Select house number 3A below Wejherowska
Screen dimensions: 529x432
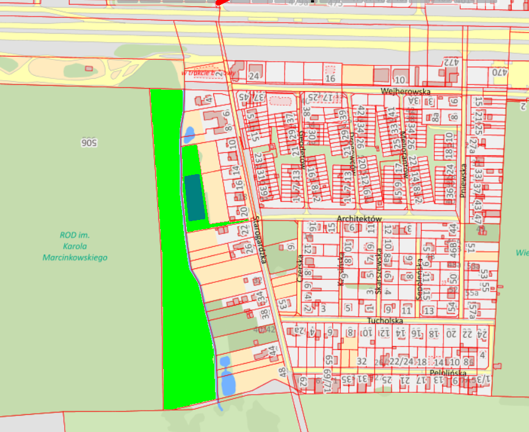(414, 101)
